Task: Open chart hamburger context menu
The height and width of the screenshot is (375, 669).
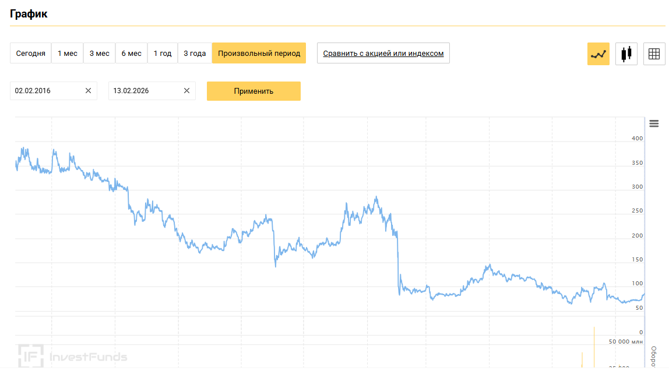Action: click(x=654, y=123)
